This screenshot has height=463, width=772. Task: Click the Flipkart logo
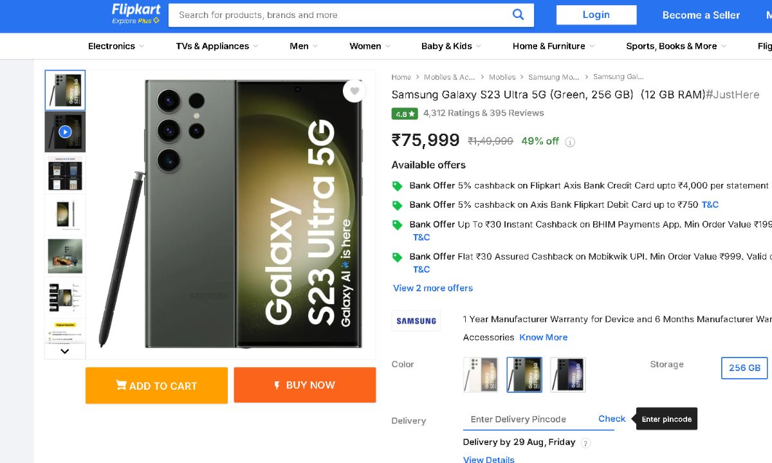pos(135,14)
